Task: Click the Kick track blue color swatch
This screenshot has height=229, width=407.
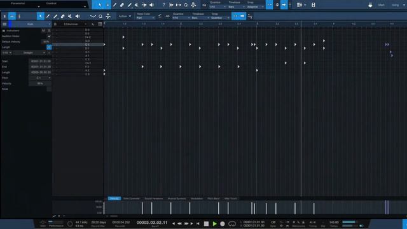Action: pyautogui.click(x=10, y=24)
